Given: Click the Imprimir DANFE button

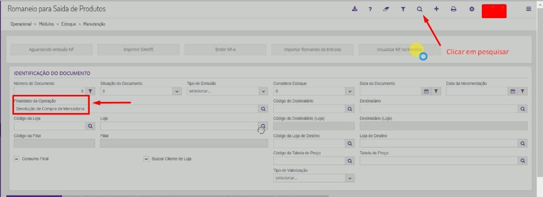Looking at the screenshot, I should pos(138,49).
